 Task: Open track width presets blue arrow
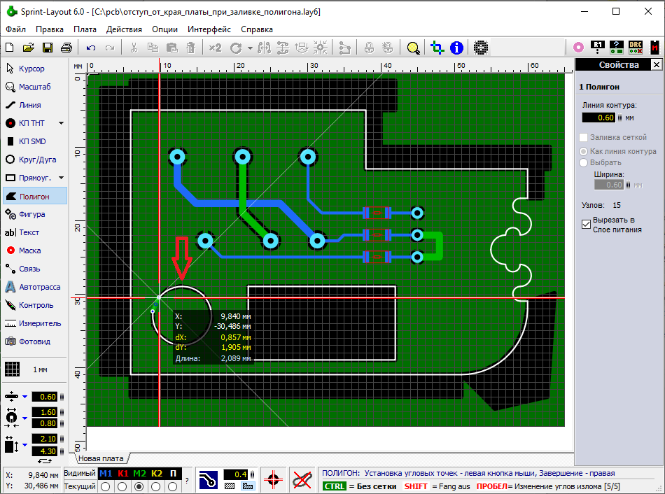coord(24,397)
